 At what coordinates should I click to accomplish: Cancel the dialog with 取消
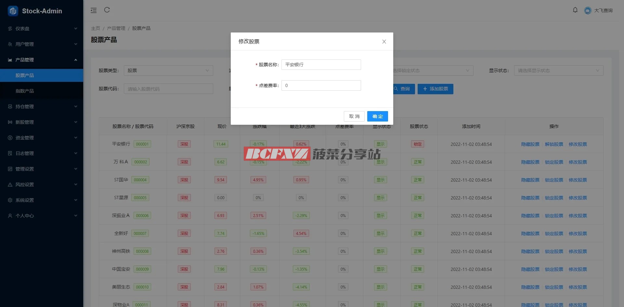[x=354, y=116]
